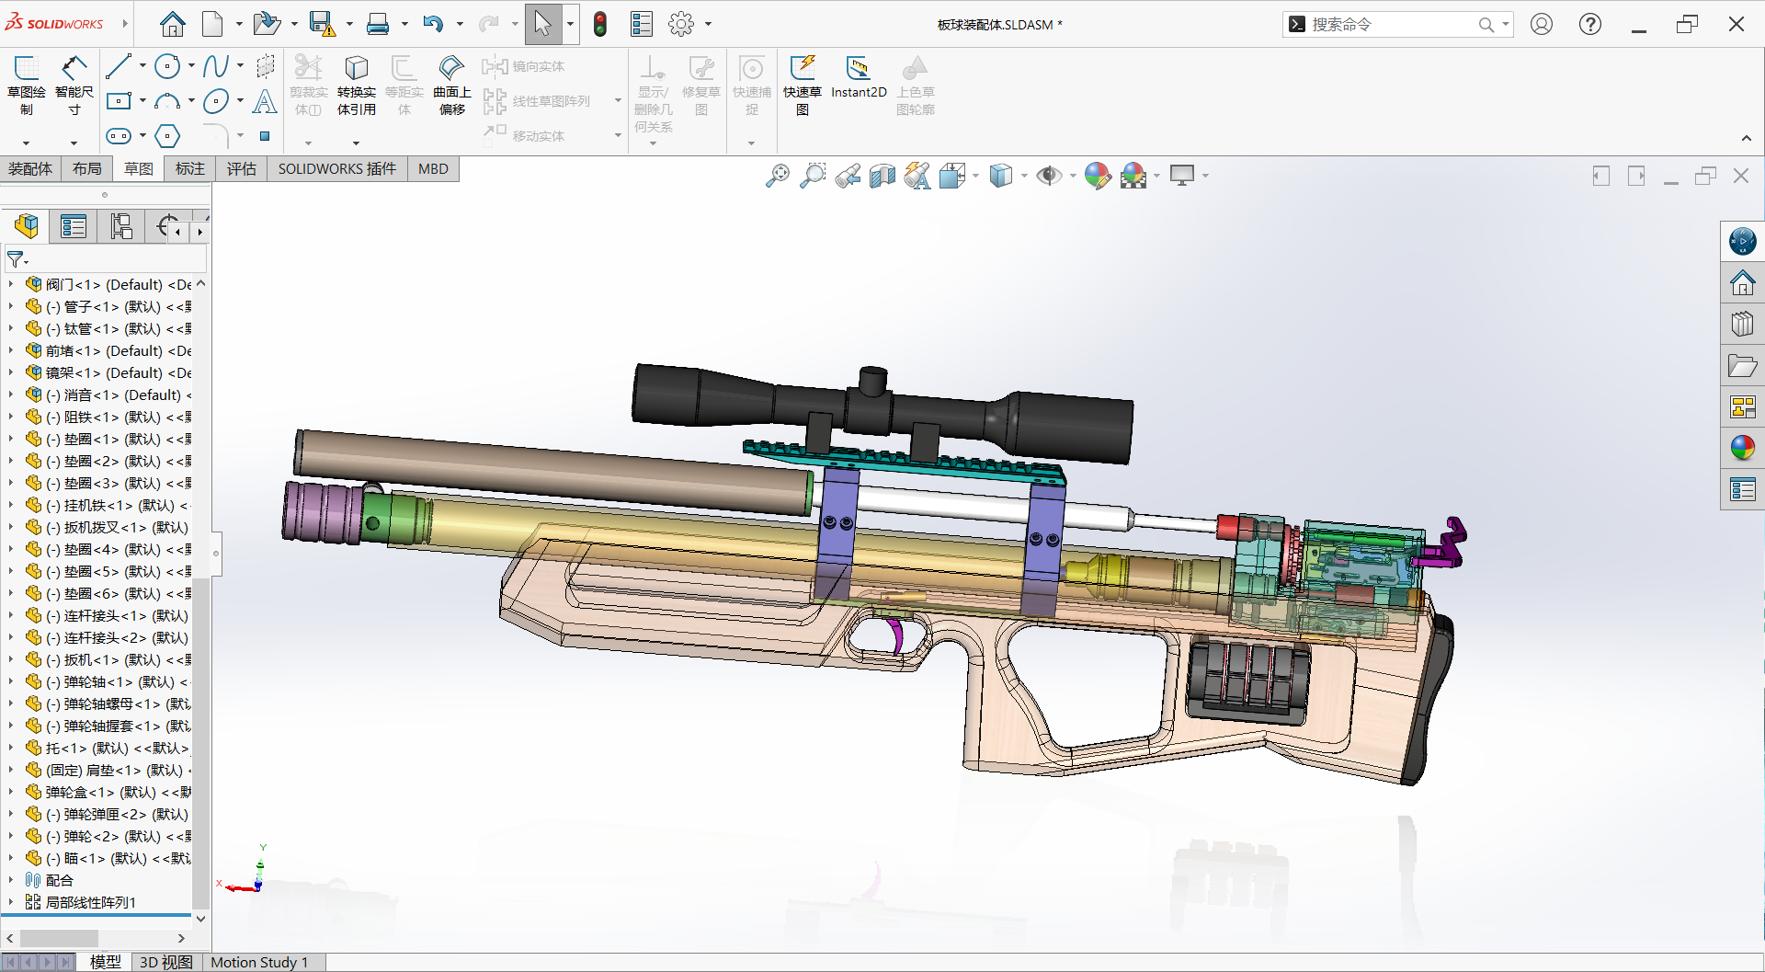Print the document

(377, 24)
